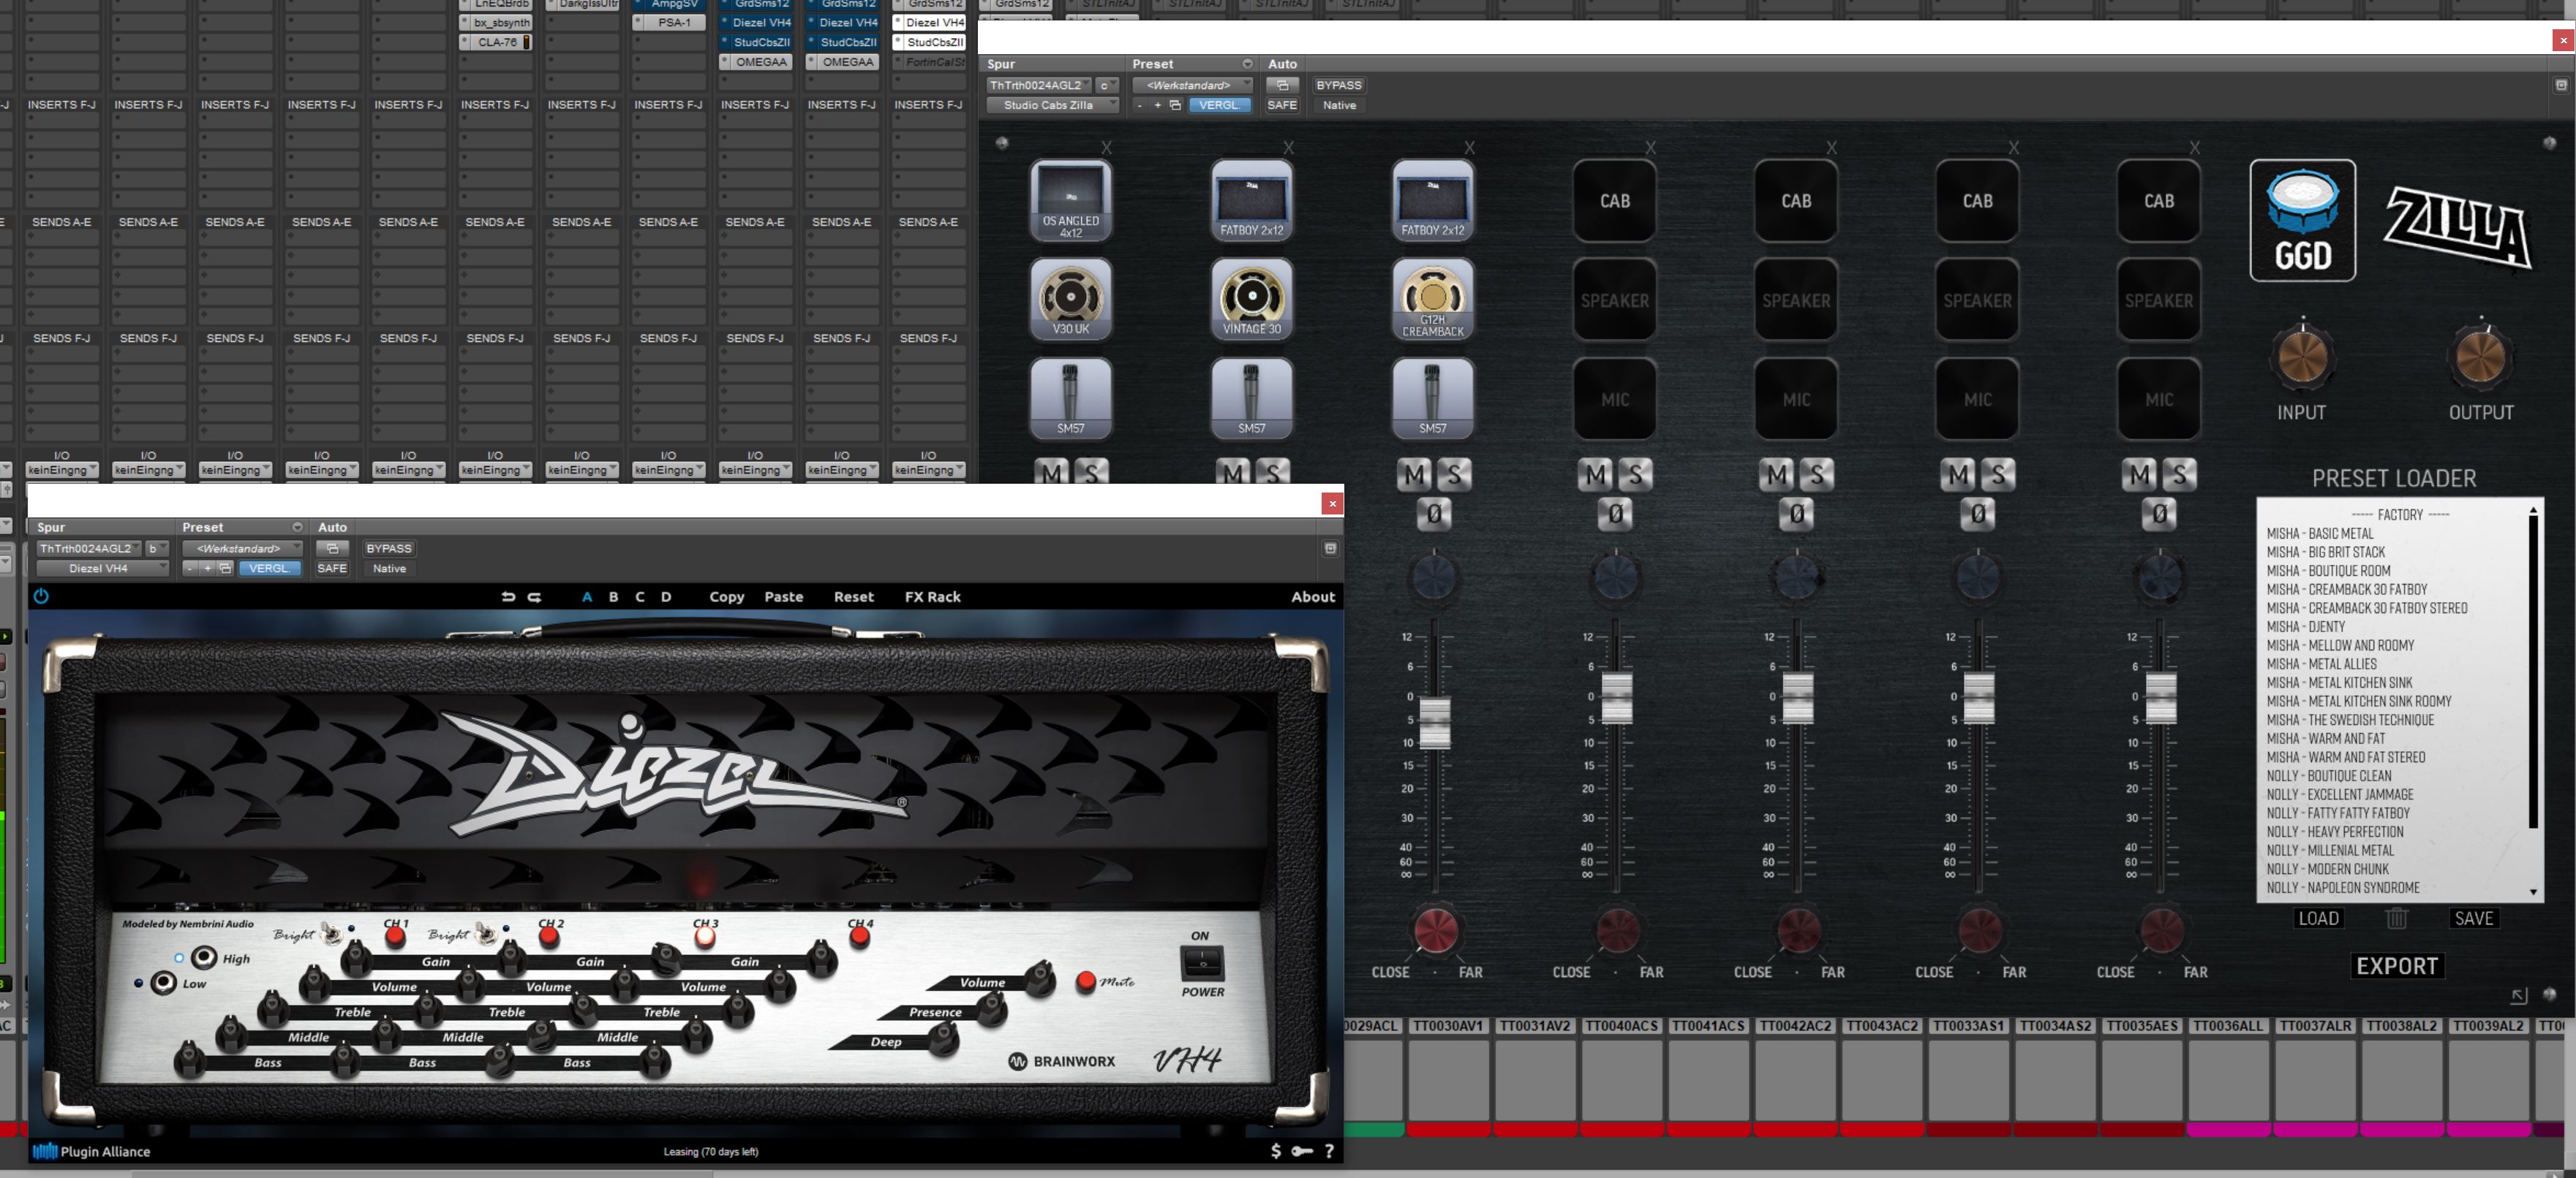
Task: Click the GGD drum logo icon
Action: (2302, 220)
